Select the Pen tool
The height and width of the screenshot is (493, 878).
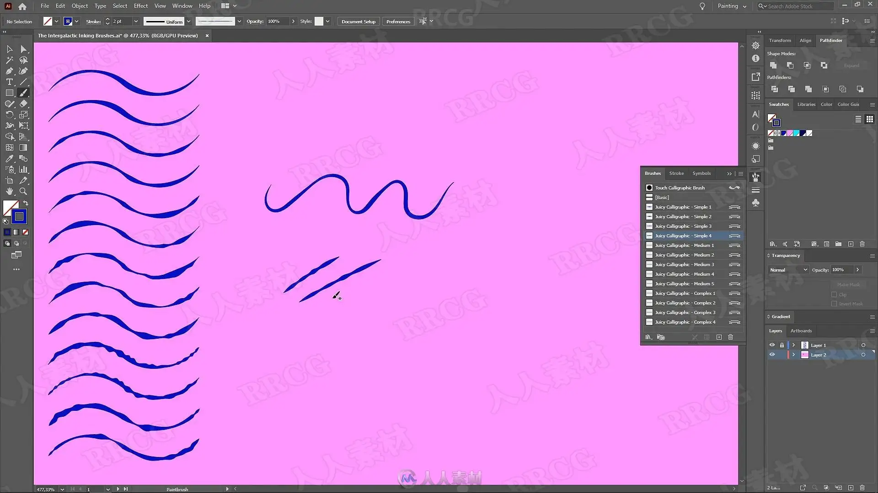(x=9, y=71)
